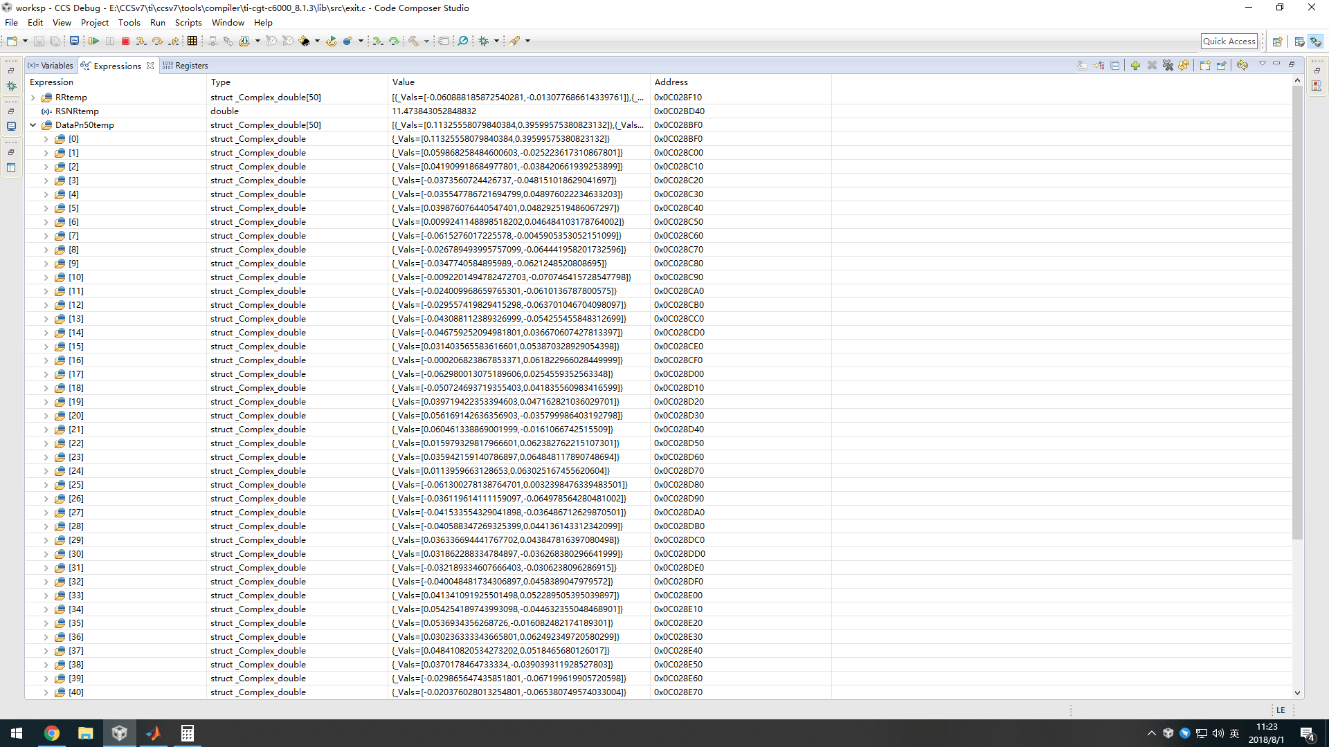
Task: Click the Value column header
Action: (x=404, y=82)
